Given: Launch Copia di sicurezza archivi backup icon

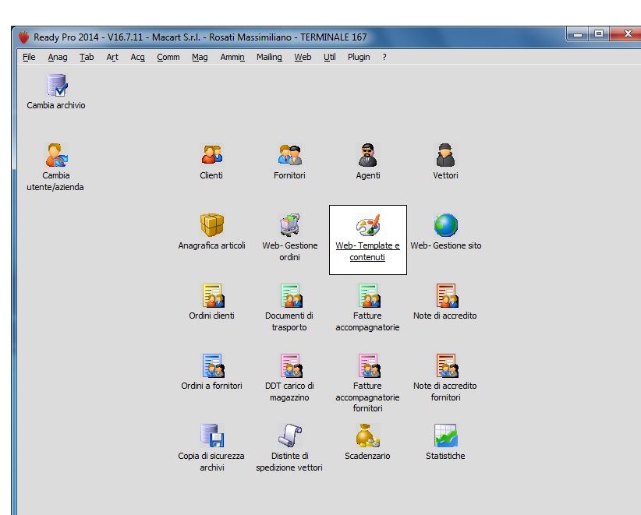Looking at the screenshot, I should click(x=212, y=436).
